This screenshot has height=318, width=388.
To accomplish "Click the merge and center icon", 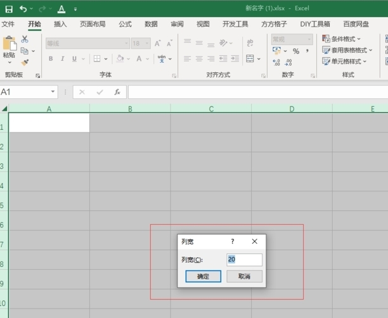I will (250, 59).
